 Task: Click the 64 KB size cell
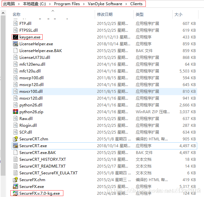coord(190,64)
